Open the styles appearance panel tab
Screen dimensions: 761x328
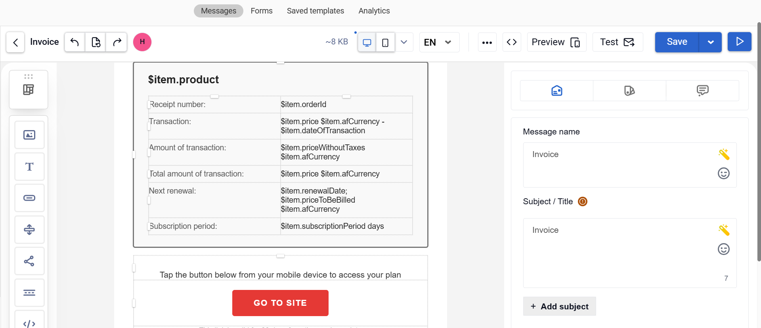[x=629, y=90]
